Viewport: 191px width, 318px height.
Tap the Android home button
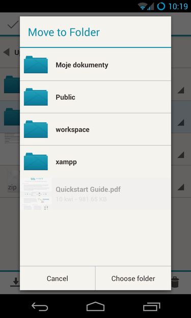tap(95, 306)
